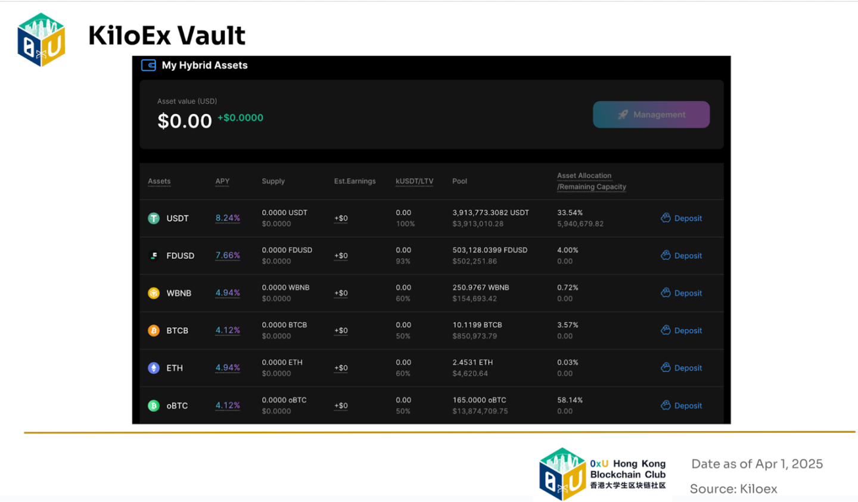858x502 pixels.
Task: Click the 2.4531 ETH pool value
Action: coord(472,362)
